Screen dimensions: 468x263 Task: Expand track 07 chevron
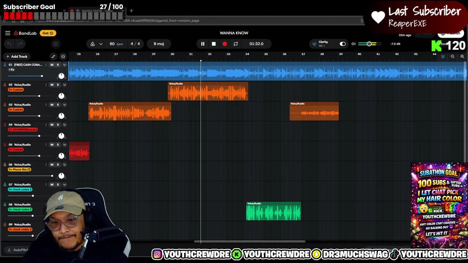pyautogui.click(x=64, y=184)
